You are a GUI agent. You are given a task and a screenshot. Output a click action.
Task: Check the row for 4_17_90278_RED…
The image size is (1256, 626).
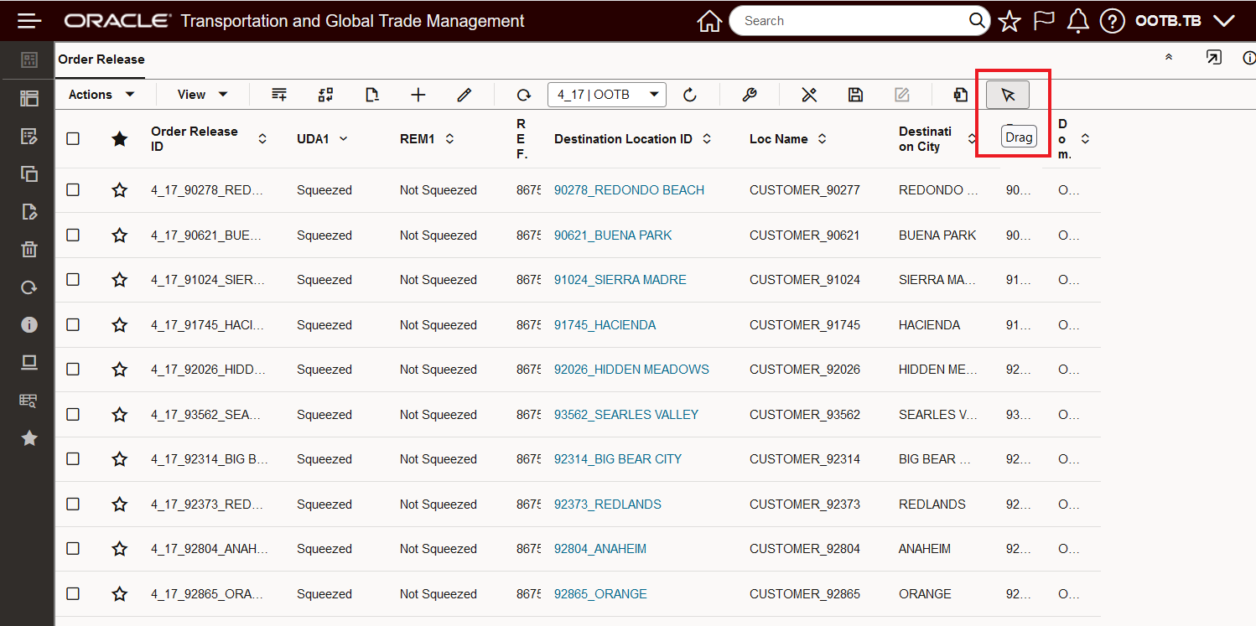[73, 190]
